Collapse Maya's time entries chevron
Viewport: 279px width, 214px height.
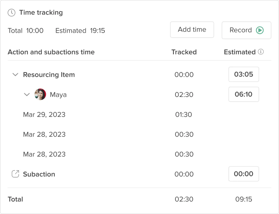tap(27, 94)
